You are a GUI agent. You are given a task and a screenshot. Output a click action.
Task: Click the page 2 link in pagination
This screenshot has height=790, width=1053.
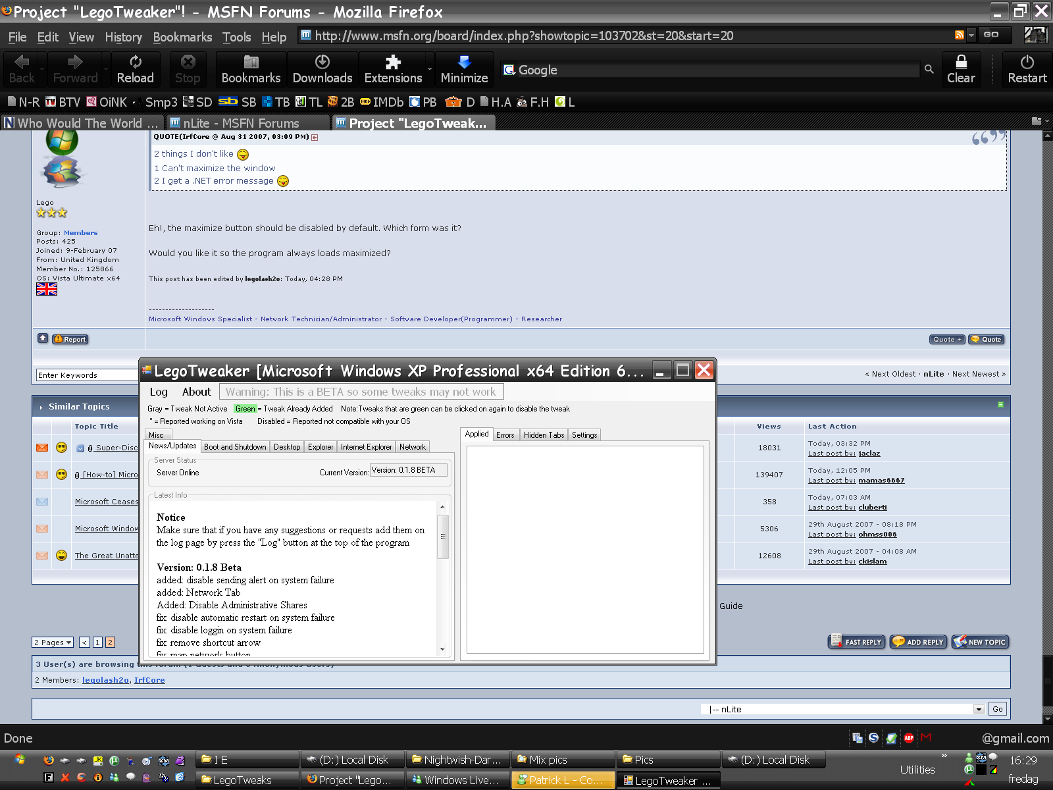coord(110,642)
